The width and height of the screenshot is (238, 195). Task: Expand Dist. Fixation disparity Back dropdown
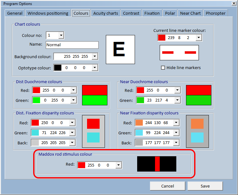(72, 142)
